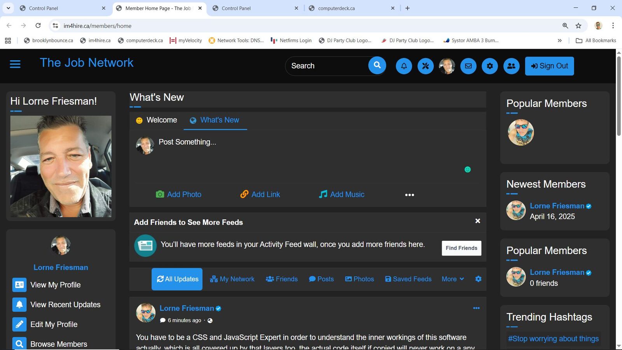The height and width of the screenshot is (350, 622).
Task: Open the header settings gear icon
Action: pos(490,66)
